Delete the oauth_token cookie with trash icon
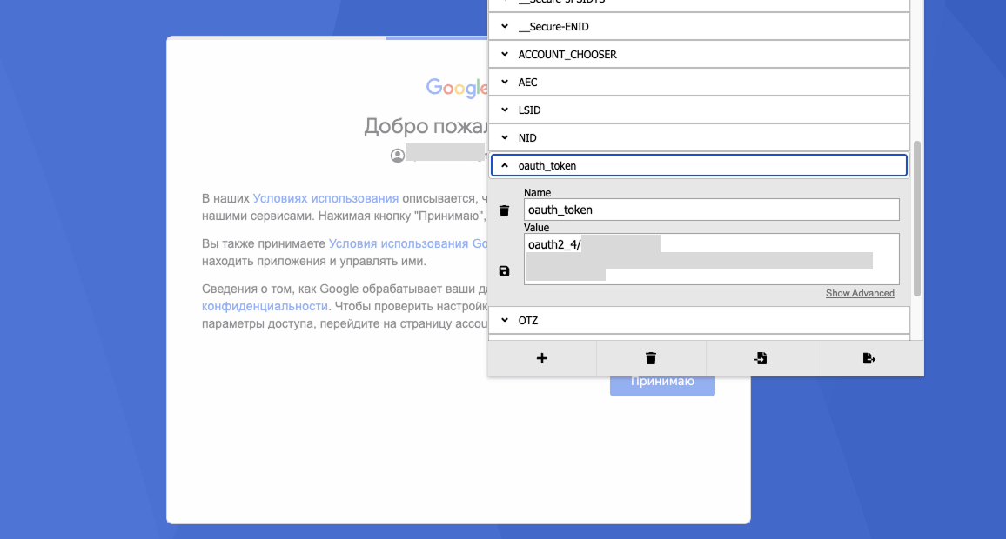The width and height of the screenshot is (1006, 539). pos(504,211)
